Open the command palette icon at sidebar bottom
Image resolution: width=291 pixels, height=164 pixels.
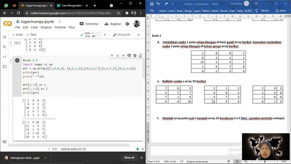(x=5, y=142)
